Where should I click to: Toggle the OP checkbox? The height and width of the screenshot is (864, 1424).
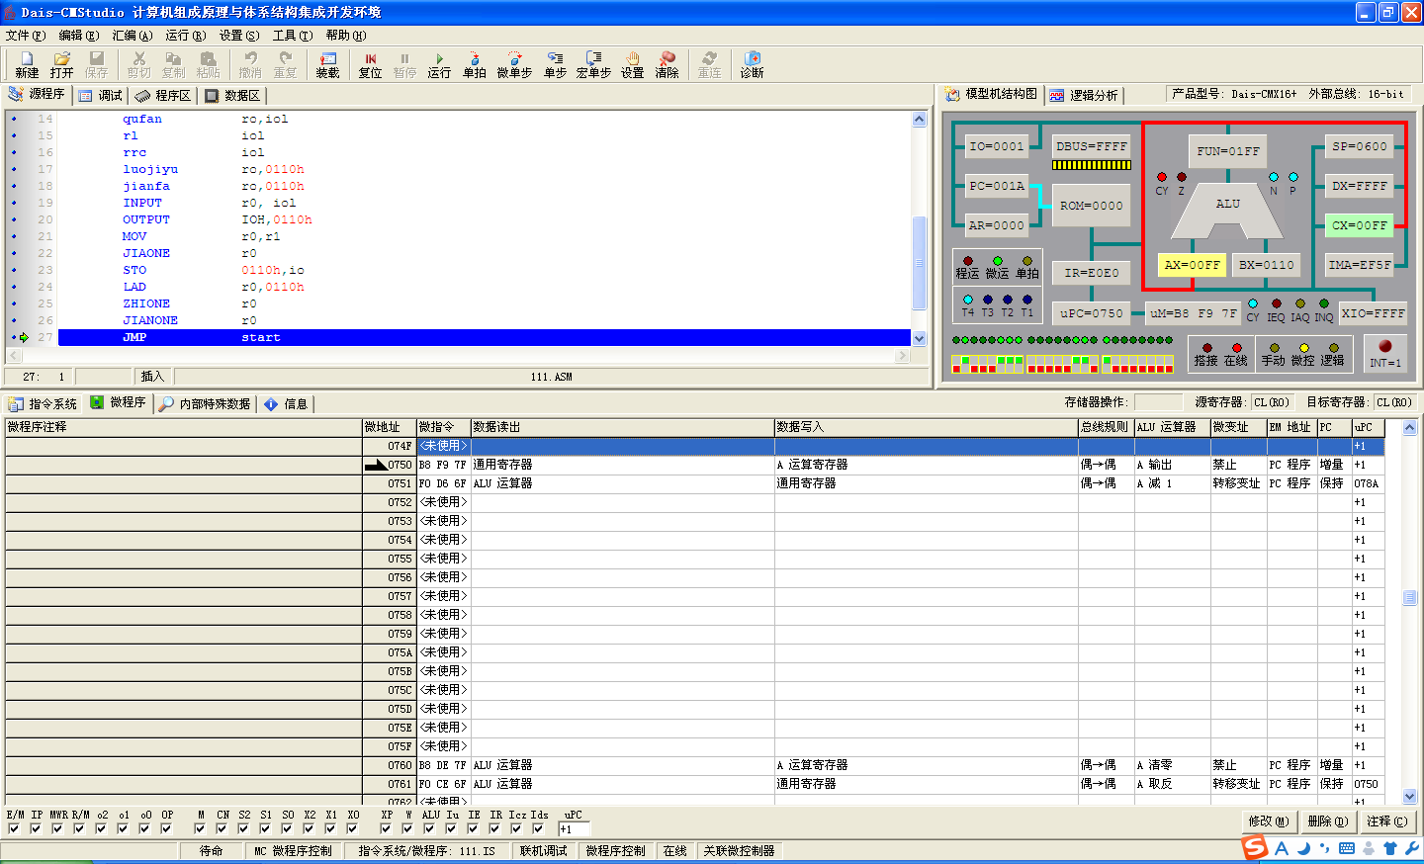166,828
